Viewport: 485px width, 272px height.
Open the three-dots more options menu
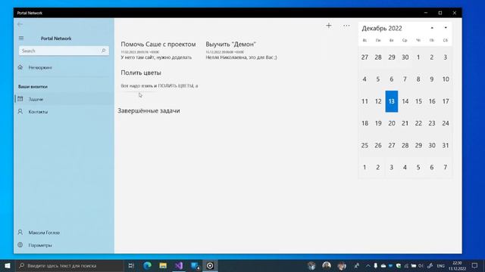click(x=346, y=26)
